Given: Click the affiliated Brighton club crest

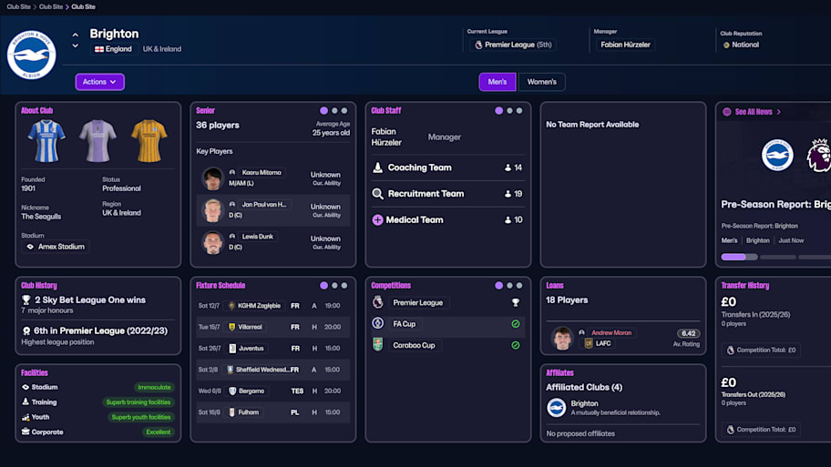Looking at the screenshot, I should [x=557, y=408].
